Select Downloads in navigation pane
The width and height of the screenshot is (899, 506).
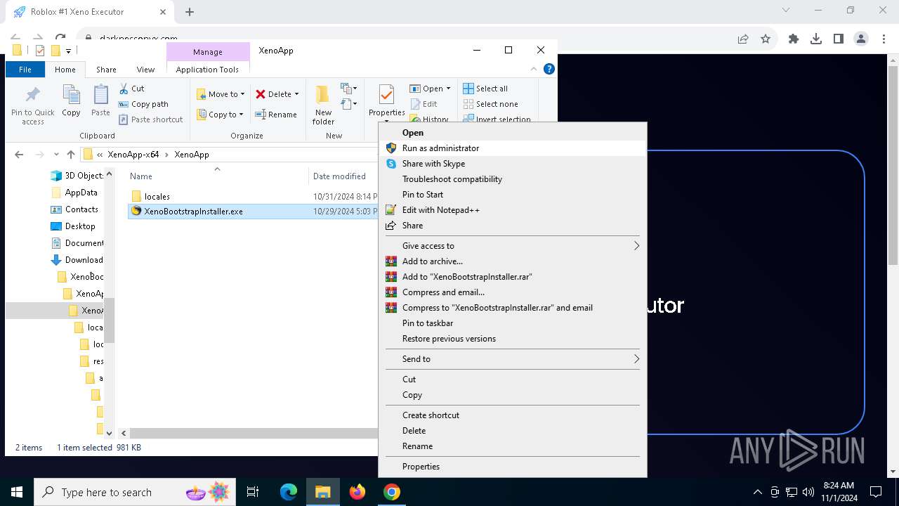(77, 260)
